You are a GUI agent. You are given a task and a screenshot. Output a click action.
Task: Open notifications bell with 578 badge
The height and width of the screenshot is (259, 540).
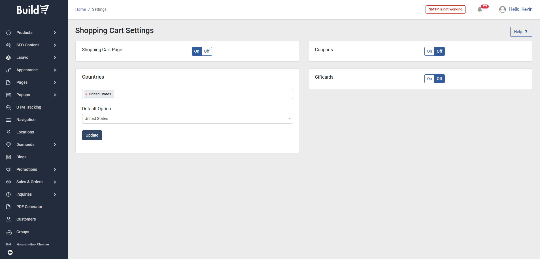[480, 9]
